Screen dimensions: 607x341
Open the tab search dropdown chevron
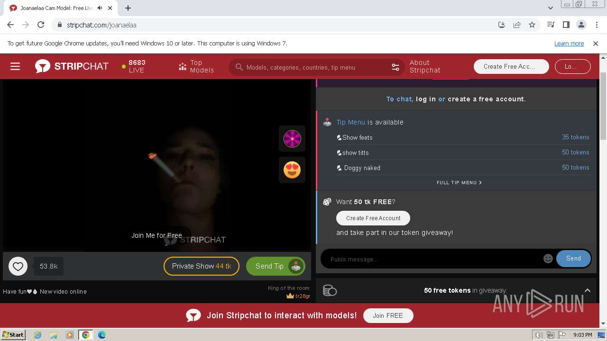coord(551,8)
